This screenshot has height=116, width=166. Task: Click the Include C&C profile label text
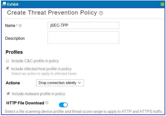[x=35, y=61]
